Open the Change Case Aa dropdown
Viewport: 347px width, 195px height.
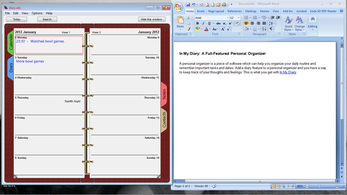[215, 29]
